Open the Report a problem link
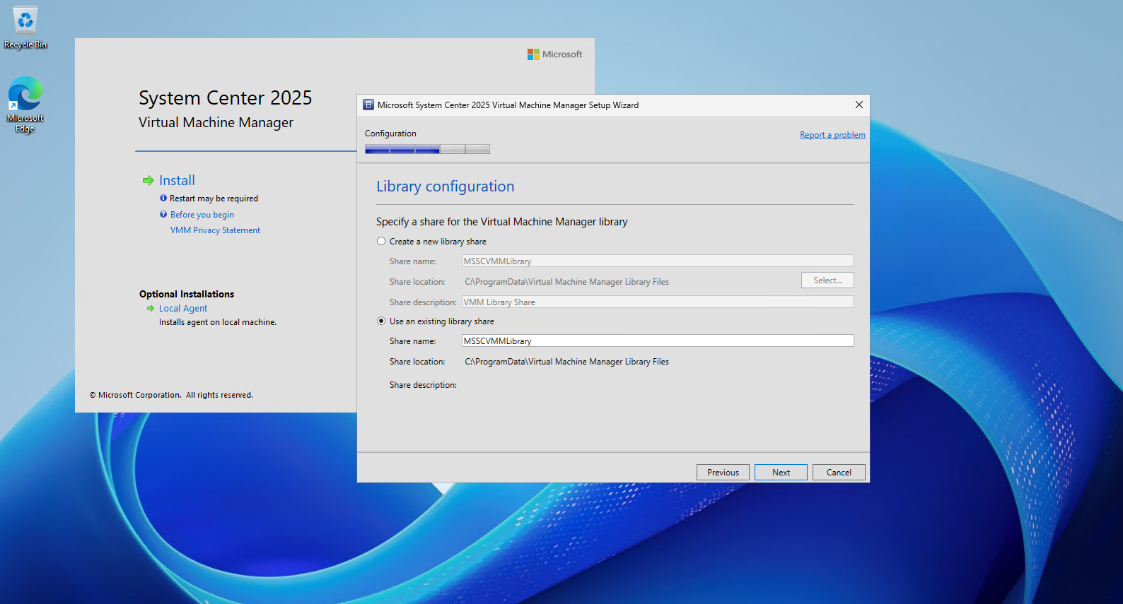The image size is (1123, 604). pyautogui.click(x=832, y=135)
